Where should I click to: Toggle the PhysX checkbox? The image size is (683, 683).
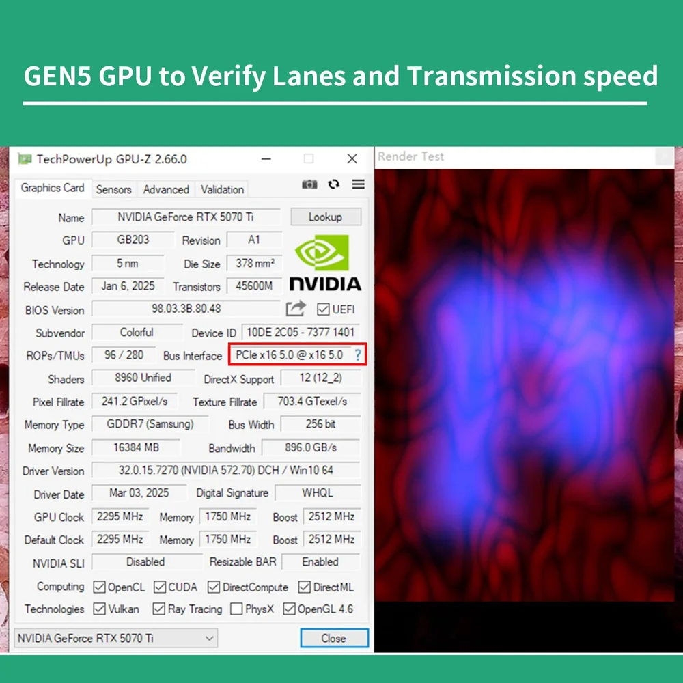click(236, 609)
